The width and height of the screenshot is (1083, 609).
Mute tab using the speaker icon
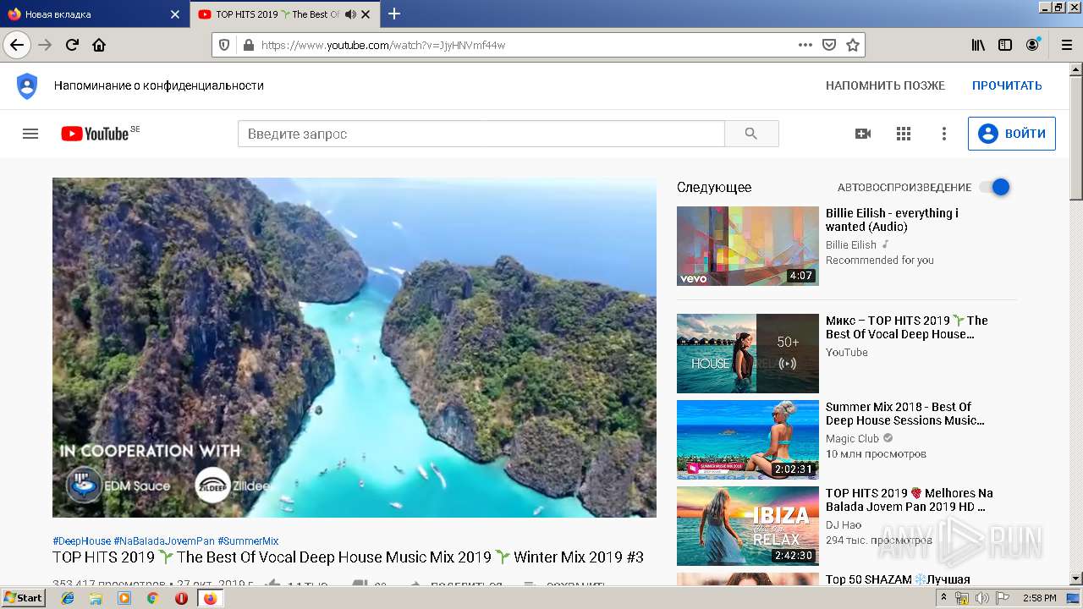point(350,14)
